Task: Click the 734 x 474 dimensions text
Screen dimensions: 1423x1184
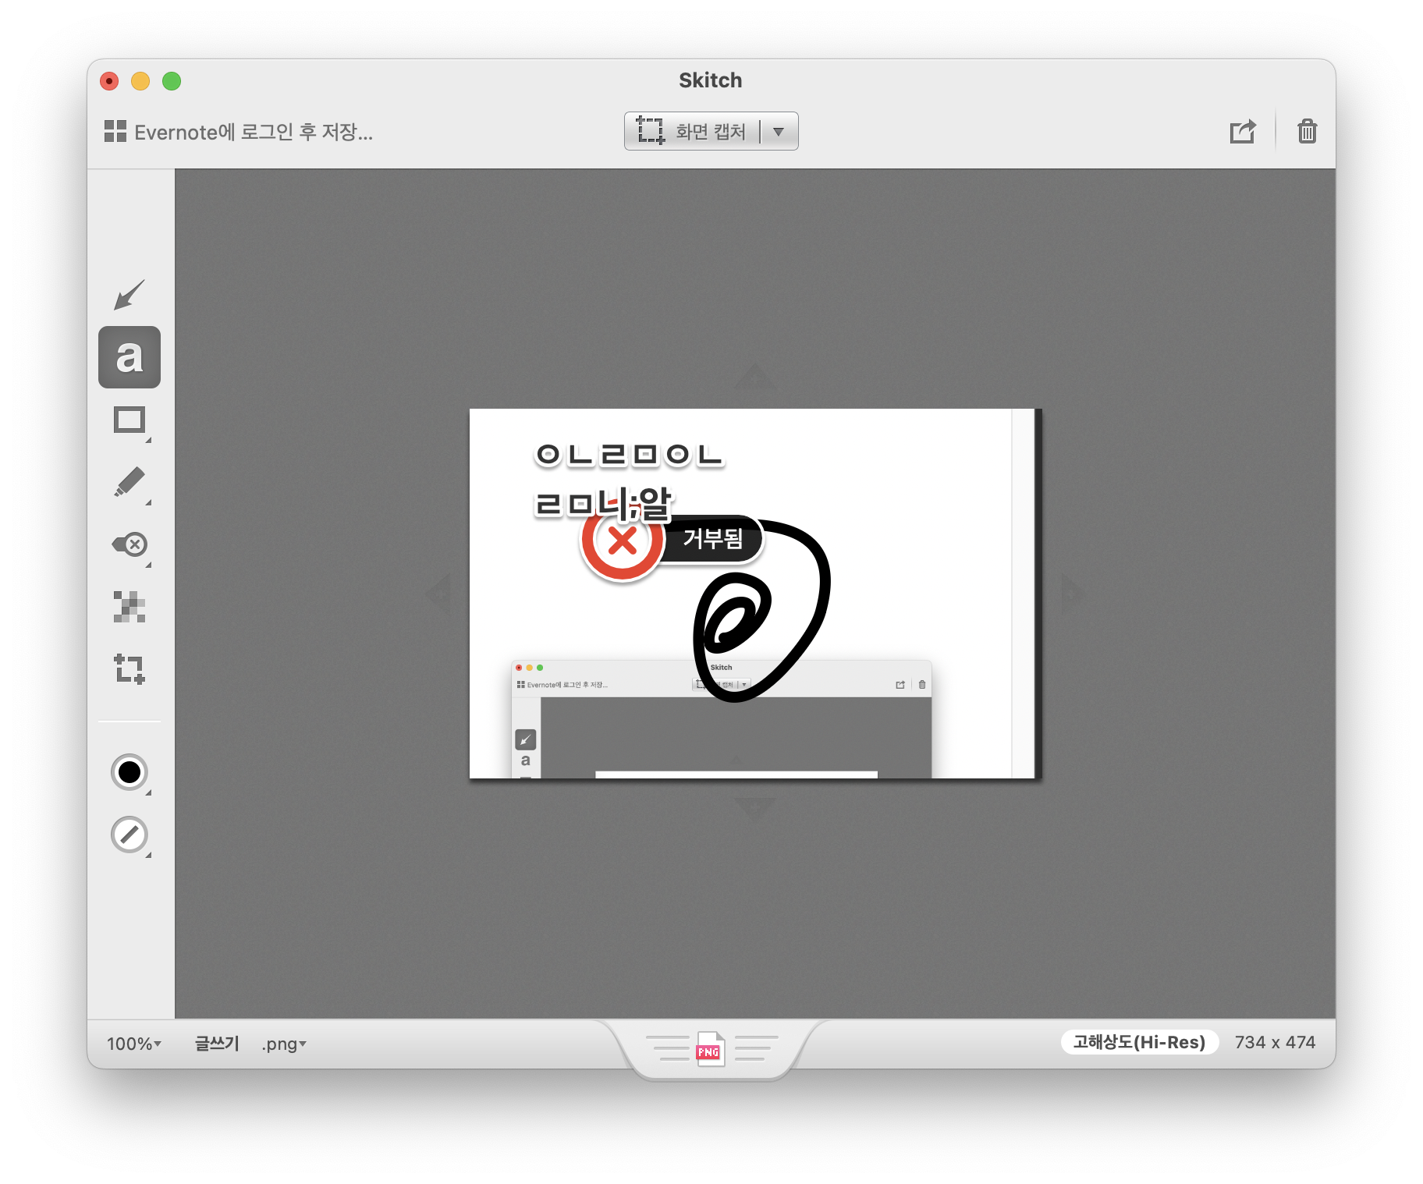Action: point(1275,1042)
